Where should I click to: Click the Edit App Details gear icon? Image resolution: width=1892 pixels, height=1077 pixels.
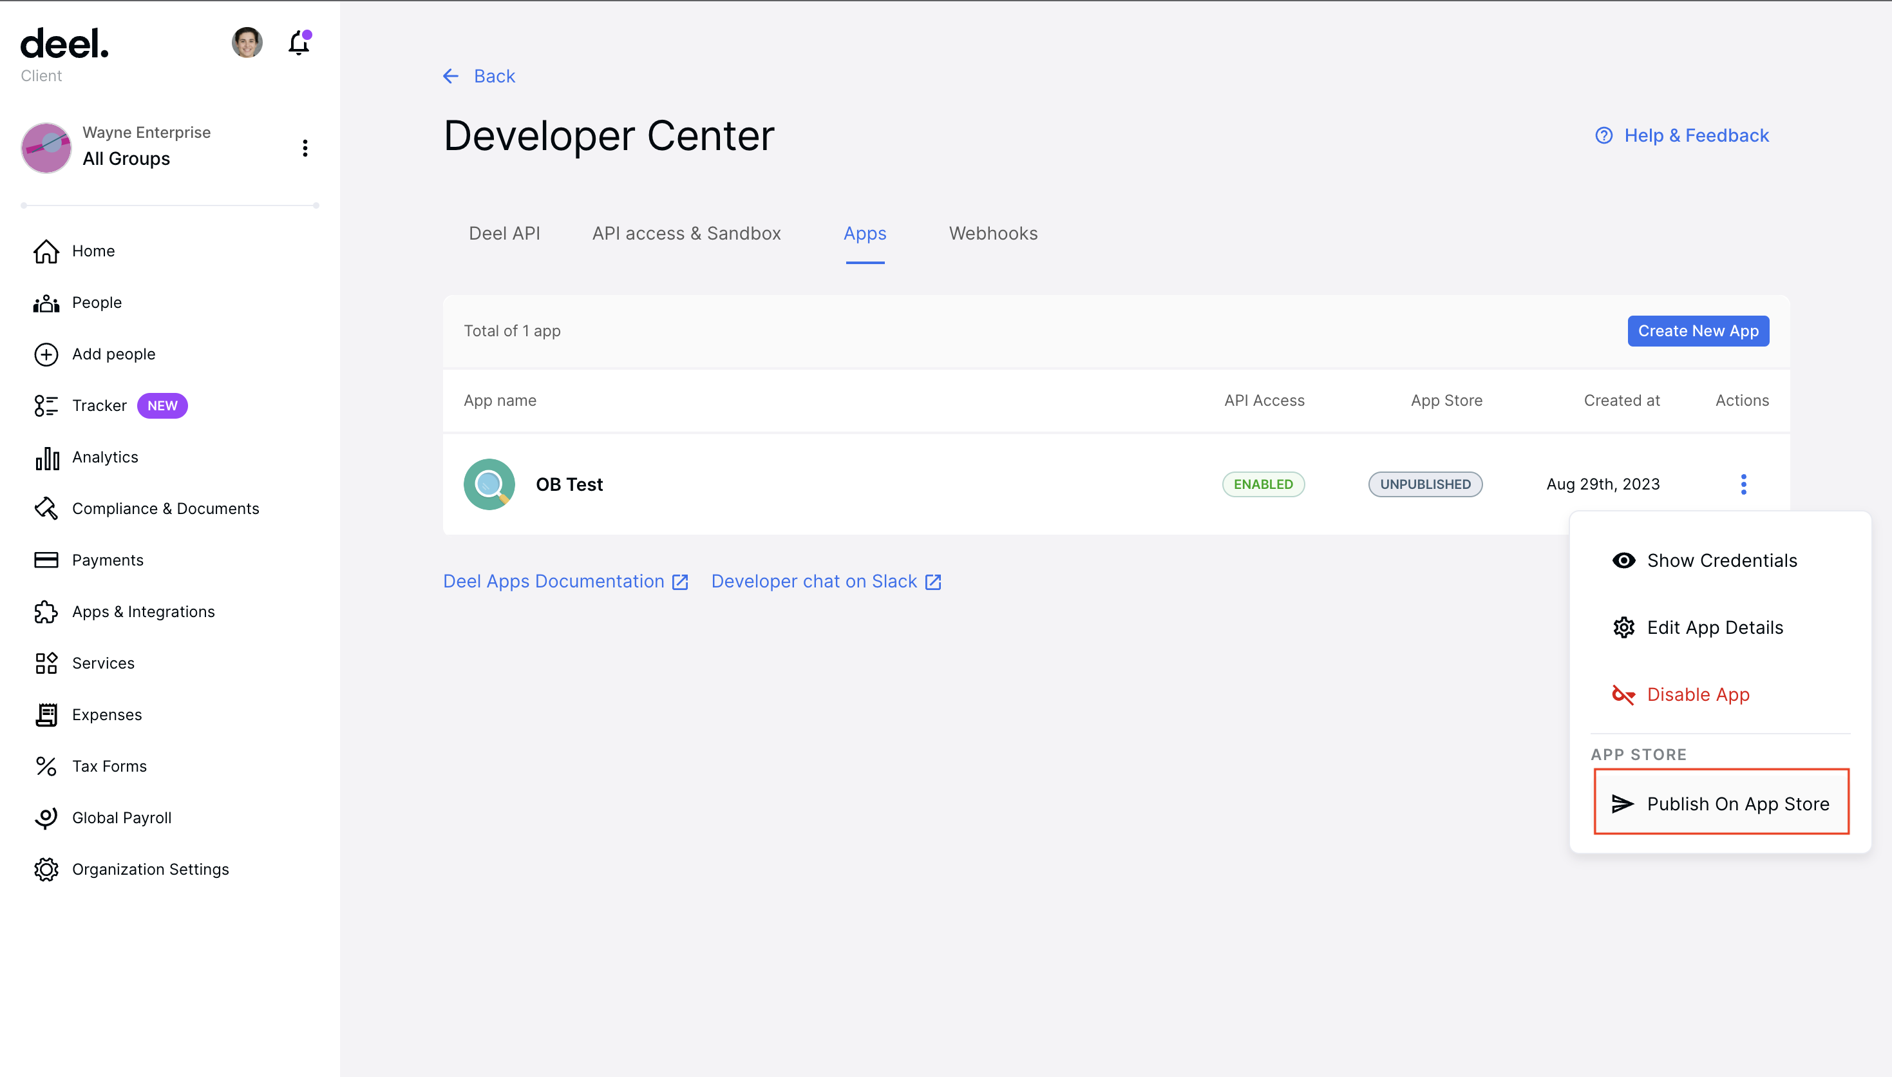[x=1623, y=628]
